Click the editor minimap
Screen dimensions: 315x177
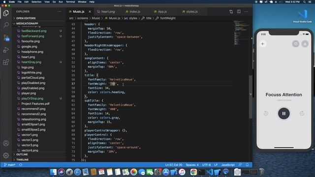pyautogui.click(x=241, y=33)
